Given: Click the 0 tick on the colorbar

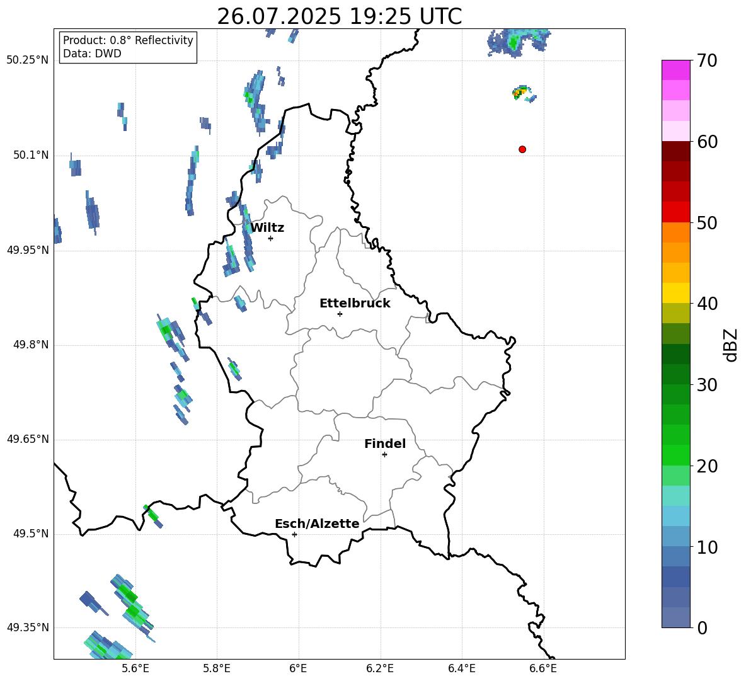Looking at the screenshot, I should [x=702, y=627].
